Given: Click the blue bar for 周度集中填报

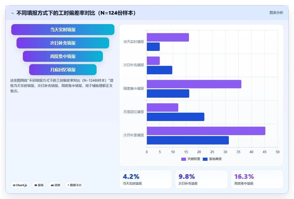Looking at the screenshot, I should [x=168, y=93].
